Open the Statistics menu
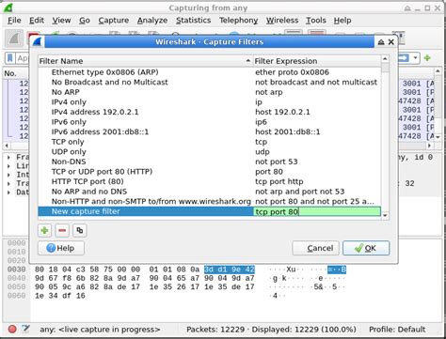Image resolution: width=446 pixels, height=339 pixels. pos(193,21)
